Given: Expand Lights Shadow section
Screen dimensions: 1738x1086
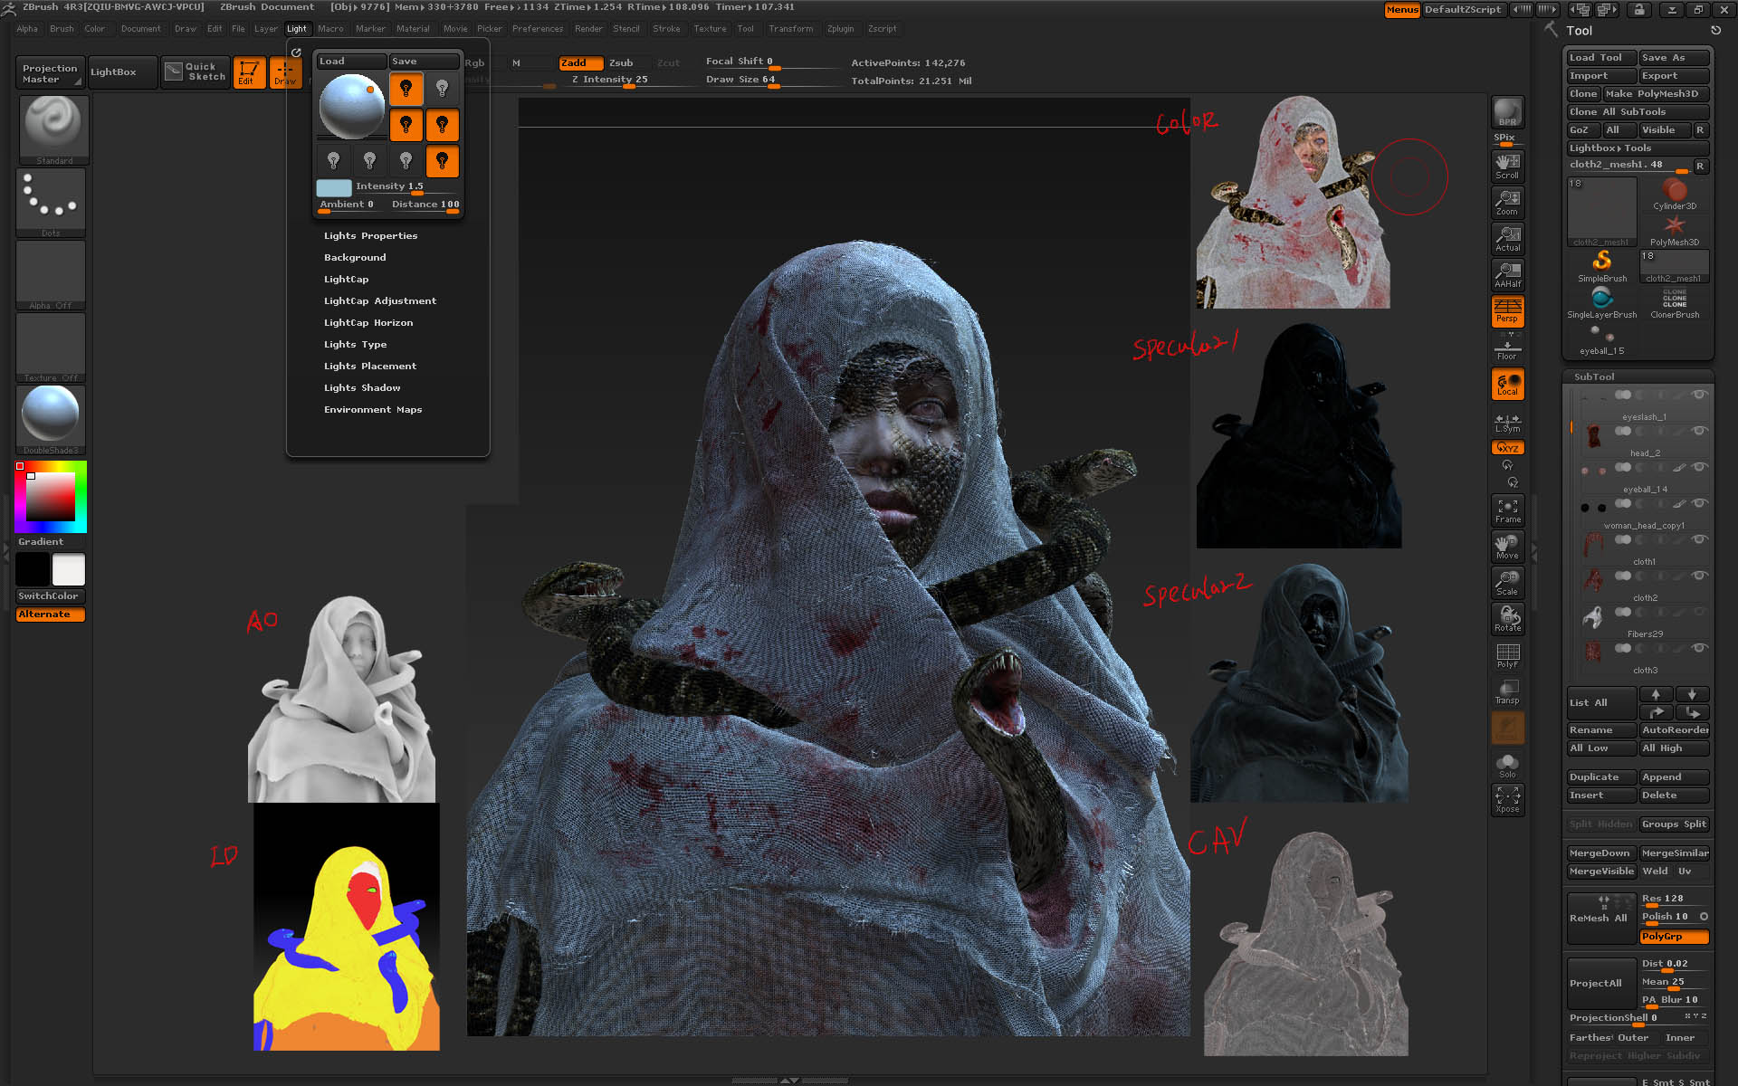Looking at the screenshot, I should tap(362, 387).
